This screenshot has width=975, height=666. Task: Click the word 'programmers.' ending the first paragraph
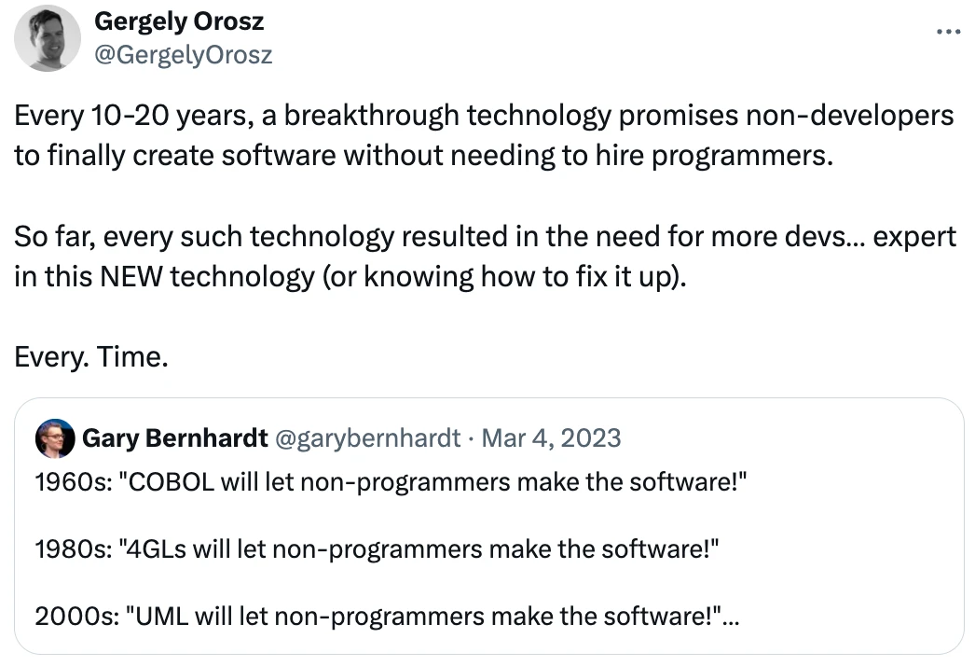(x=742, y=156)
